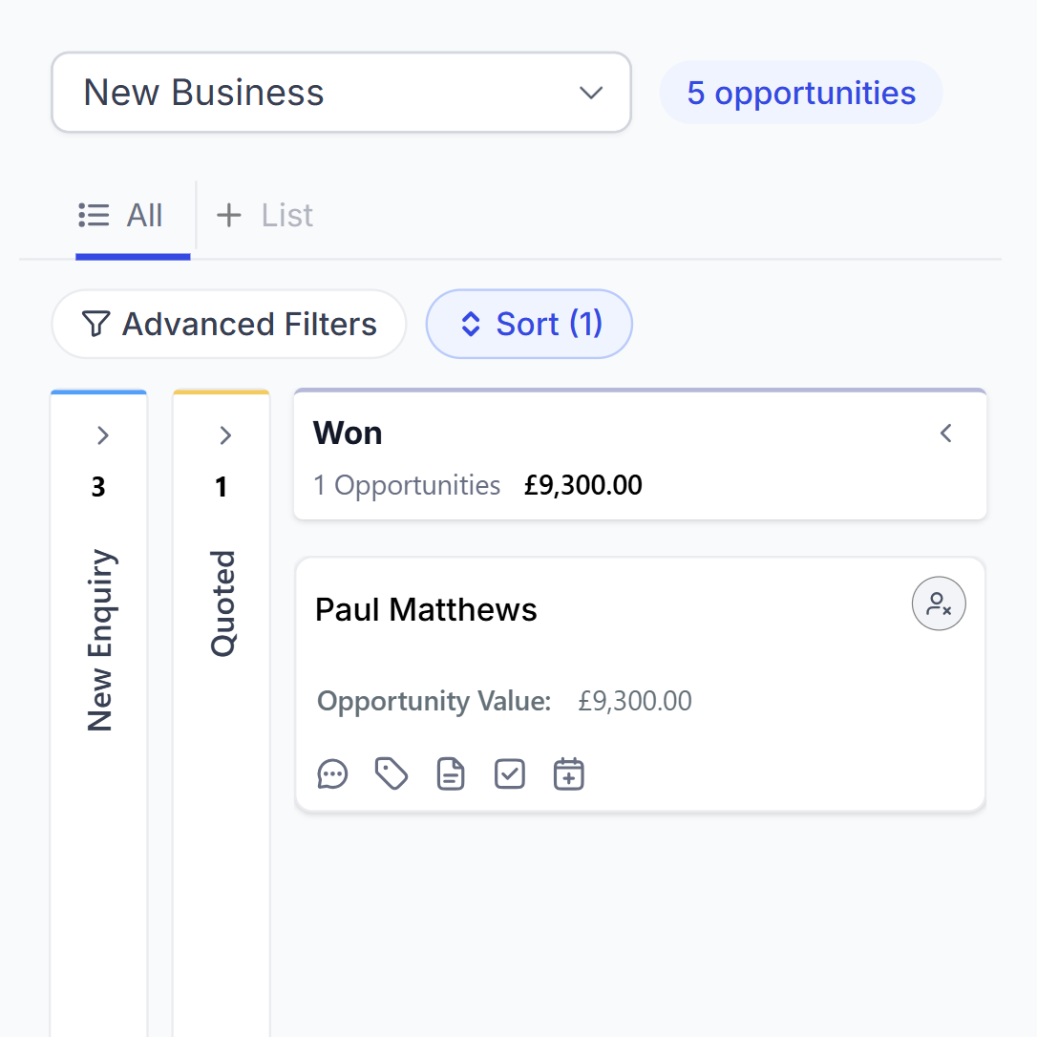
Task: Click the task checkmark icon on card
Action: point(510,773)
